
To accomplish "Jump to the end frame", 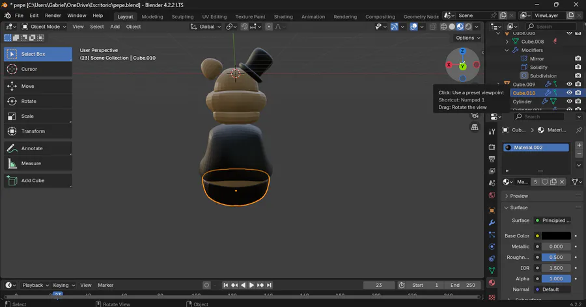I will coord(269,286).
